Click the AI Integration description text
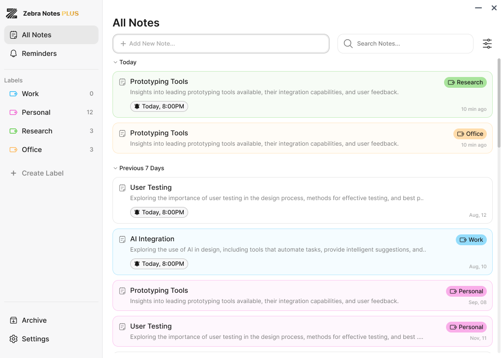 tap(278, 250)
